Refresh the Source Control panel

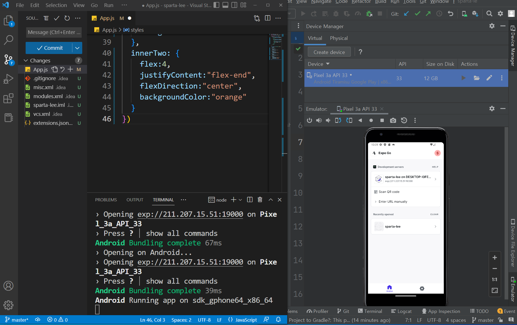point(67,18)
